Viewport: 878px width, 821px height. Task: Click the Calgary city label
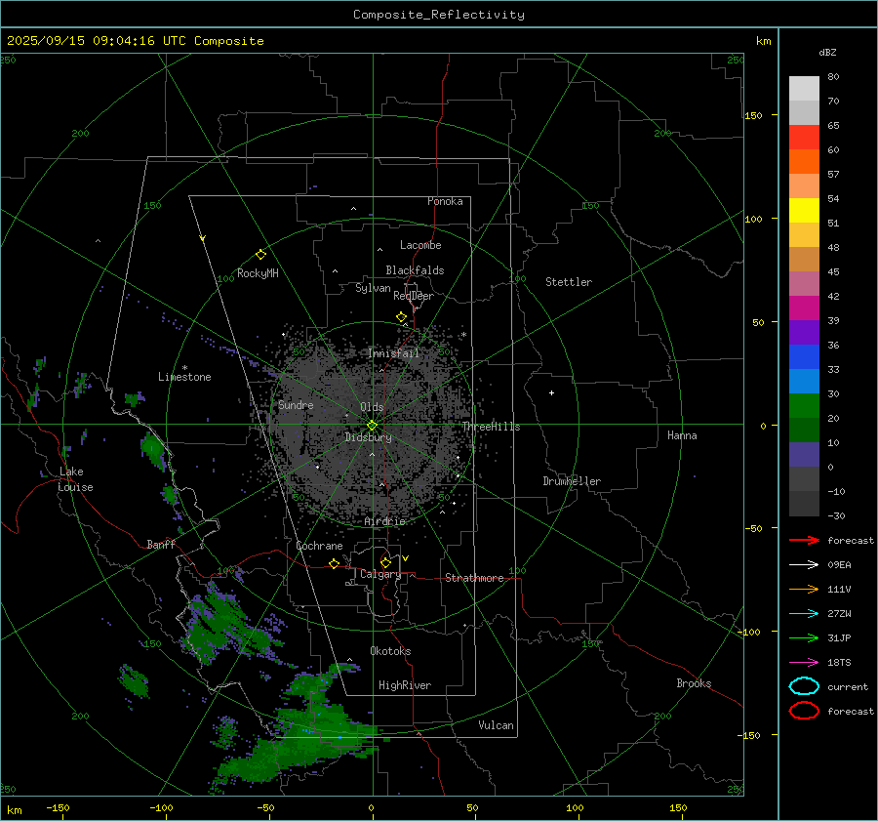[380, 574]
